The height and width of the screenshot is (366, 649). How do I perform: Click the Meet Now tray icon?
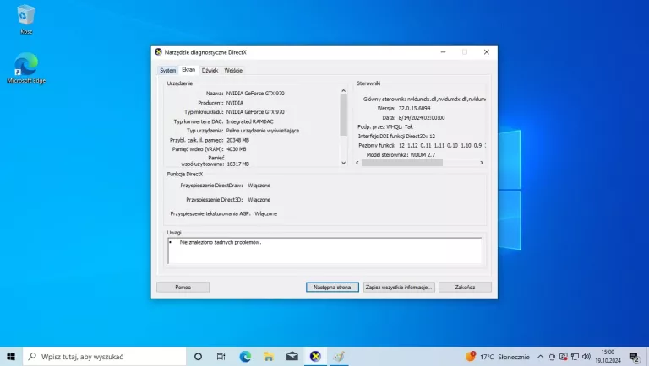click(x=552, y=357)
